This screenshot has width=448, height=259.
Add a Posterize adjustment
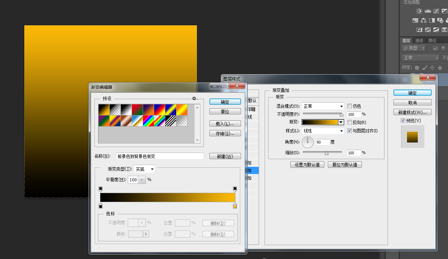[x=428, y=29]
